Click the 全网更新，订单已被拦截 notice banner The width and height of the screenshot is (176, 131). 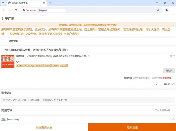click(x=88, y=25)
